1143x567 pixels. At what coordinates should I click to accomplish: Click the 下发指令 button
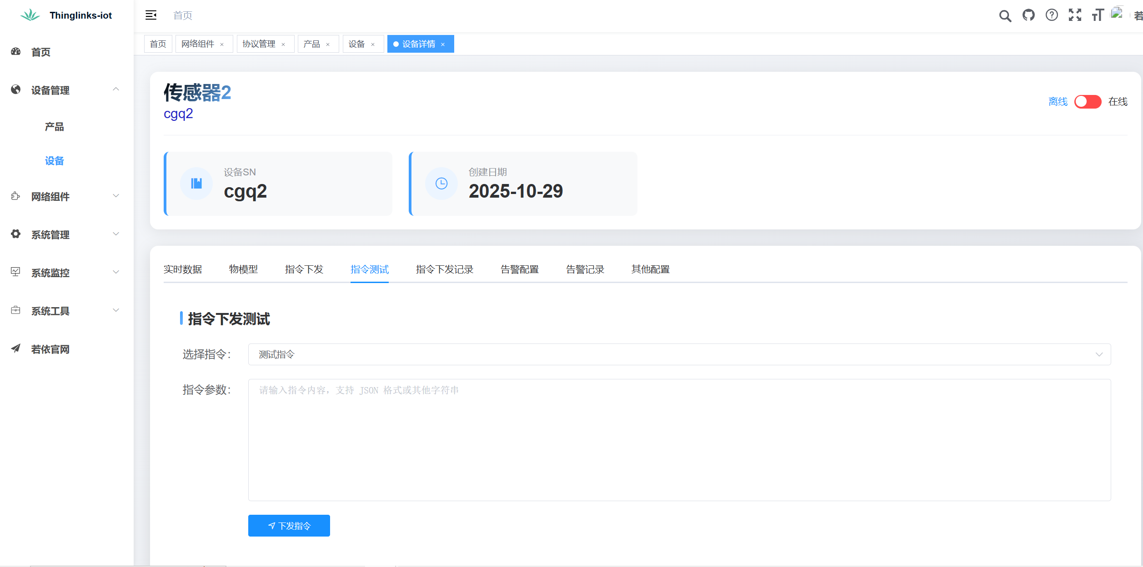point(289,526)
